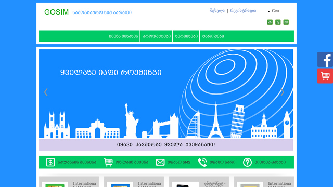The height and width of the screenshot is (187, 333).
Task: Click the yellow SIM card product thumbnail
Action: (250, 184)
